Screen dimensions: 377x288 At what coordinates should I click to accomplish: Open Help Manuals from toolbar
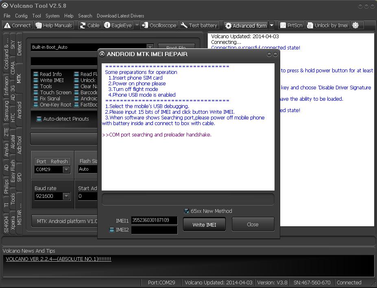(x=54, y=25)
